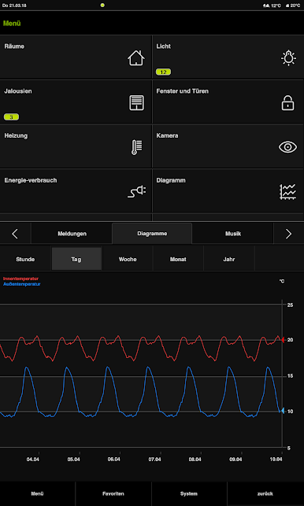Switch to the Meldungen tab
This screenshot has width=304, height=506.
point(72,234)
